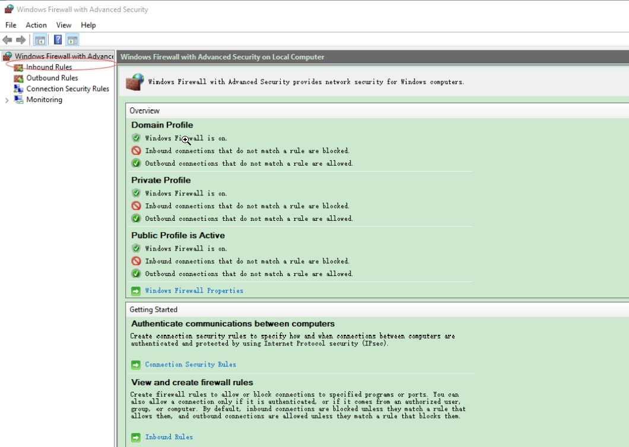Click green arrow icon beside Inbound Rules link

pos(136,438)
